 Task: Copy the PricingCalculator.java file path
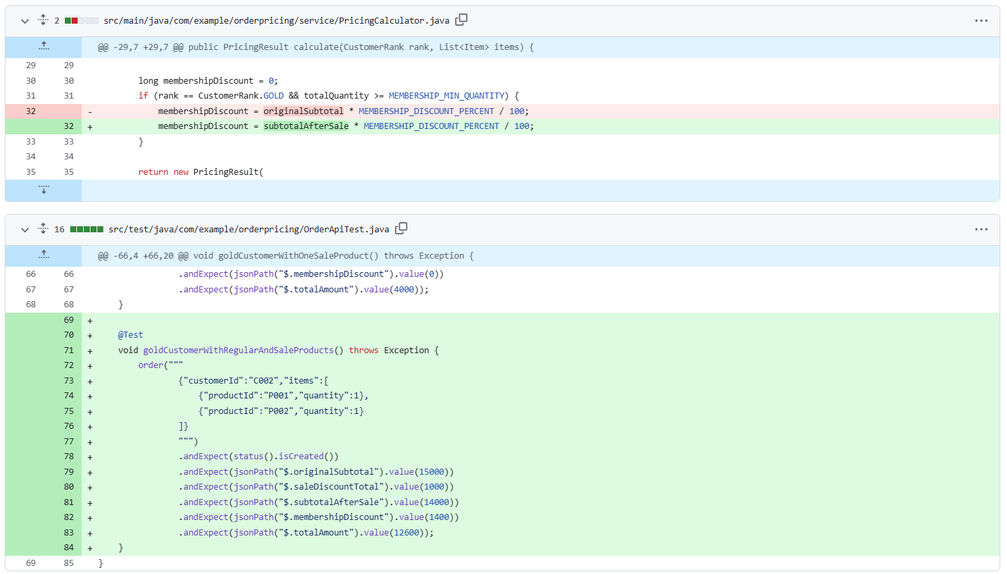pyautogui.click(x=461, y=20)
